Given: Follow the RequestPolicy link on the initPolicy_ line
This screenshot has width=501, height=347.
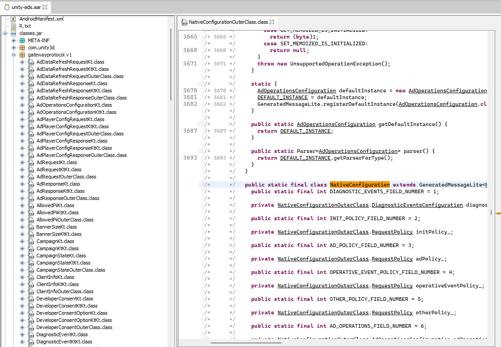Looking at the screenshot, I should coord(392,232).
